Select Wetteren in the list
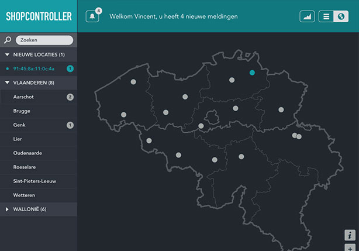 tap(39, 195)
